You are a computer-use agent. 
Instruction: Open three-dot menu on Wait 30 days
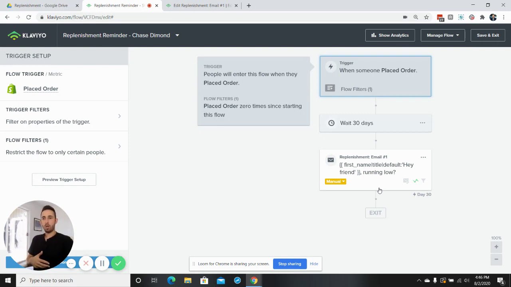click(x=422, y=123)
